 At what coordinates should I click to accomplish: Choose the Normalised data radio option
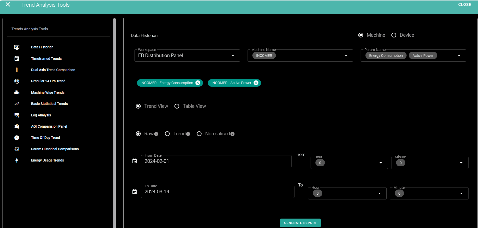(199, 134)
